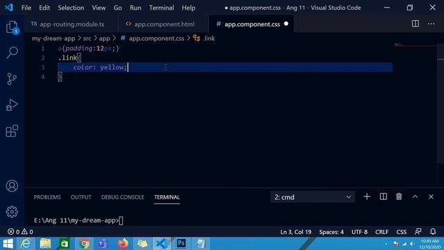Viewport: 444px width, 250px height.
Task: Switch to app.component.html tab
Action: 164,24
